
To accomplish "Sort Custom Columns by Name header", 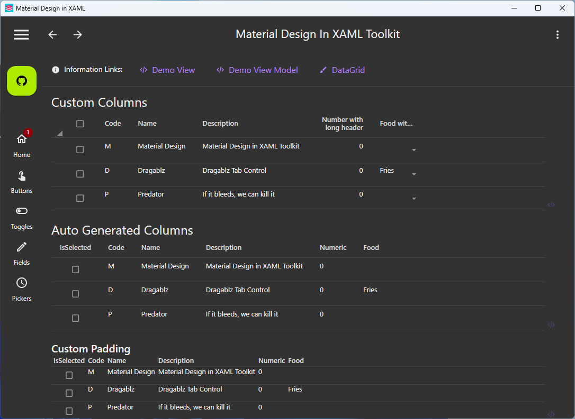I will pyautogui.click(x=147, y=123).
